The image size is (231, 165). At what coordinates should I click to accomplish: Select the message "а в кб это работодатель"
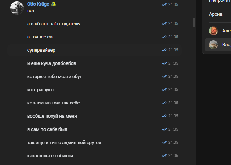point(54,24)
